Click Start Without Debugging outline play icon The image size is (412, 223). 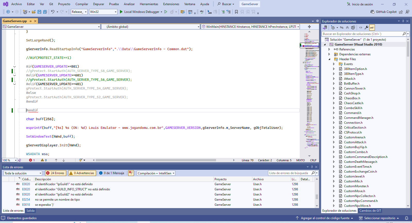(x=166, y=12)
